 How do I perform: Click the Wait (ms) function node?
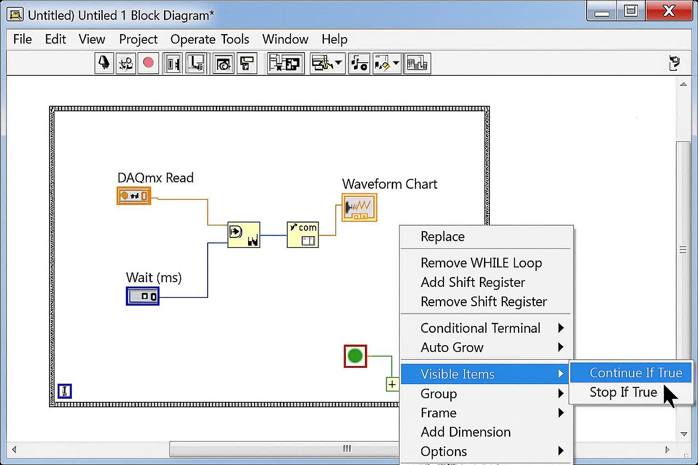click(142, 296)
